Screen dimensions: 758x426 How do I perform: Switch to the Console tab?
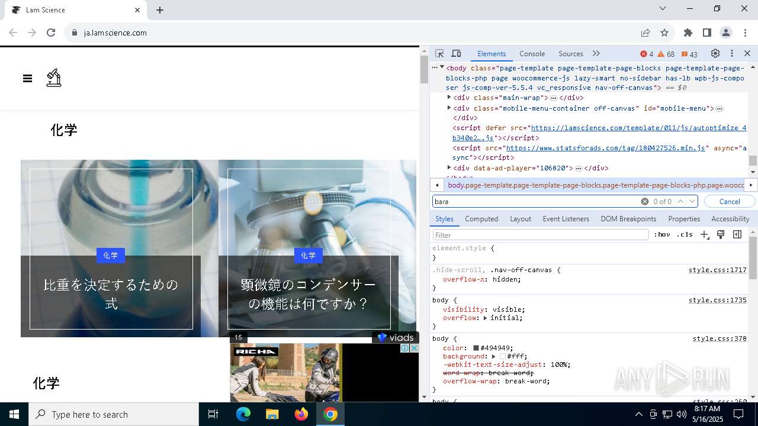pos(532,53)
